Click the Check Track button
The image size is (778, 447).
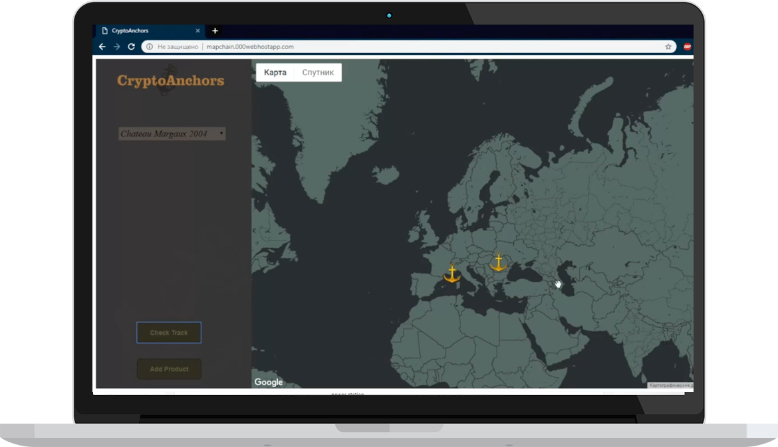coord(169,333)
